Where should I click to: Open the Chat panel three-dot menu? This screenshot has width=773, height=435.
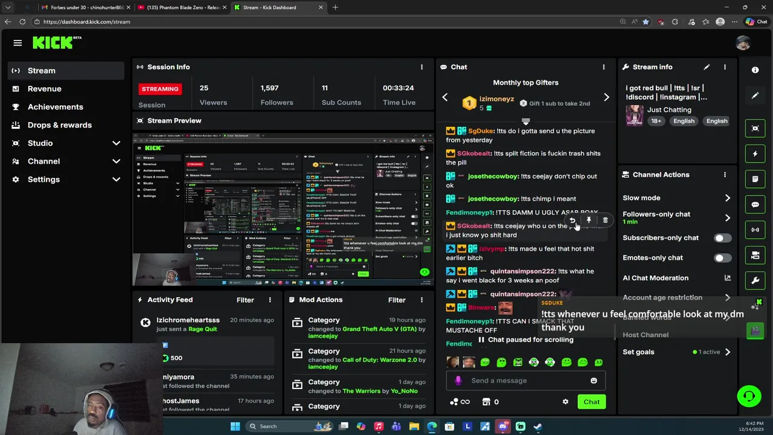603,67
